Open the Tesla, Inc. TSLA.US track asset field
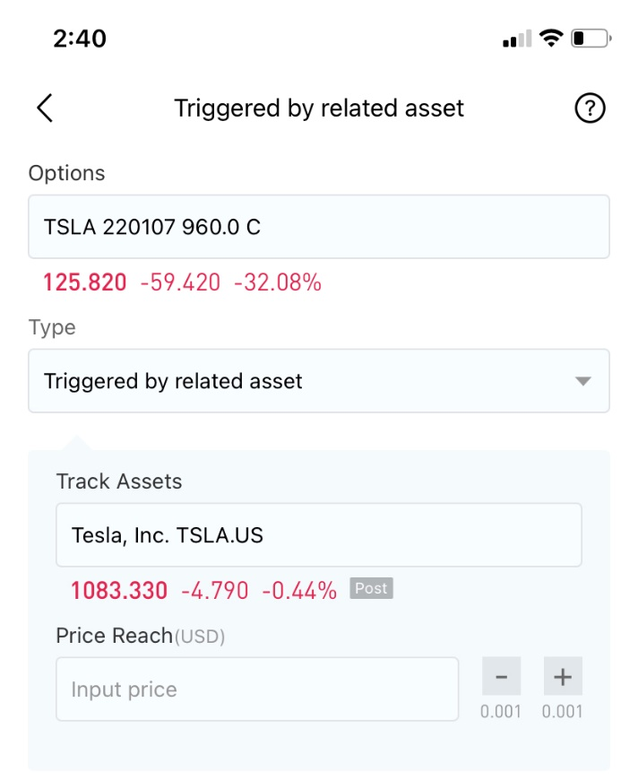The width and height of the screenshot is (638, 780). [319, 534]
